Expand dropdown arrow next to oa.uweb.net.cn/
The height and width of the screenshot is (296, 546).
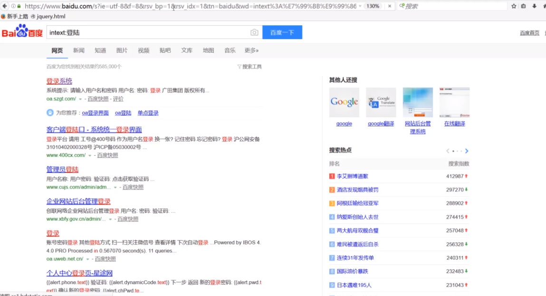[x=88, y=259]
